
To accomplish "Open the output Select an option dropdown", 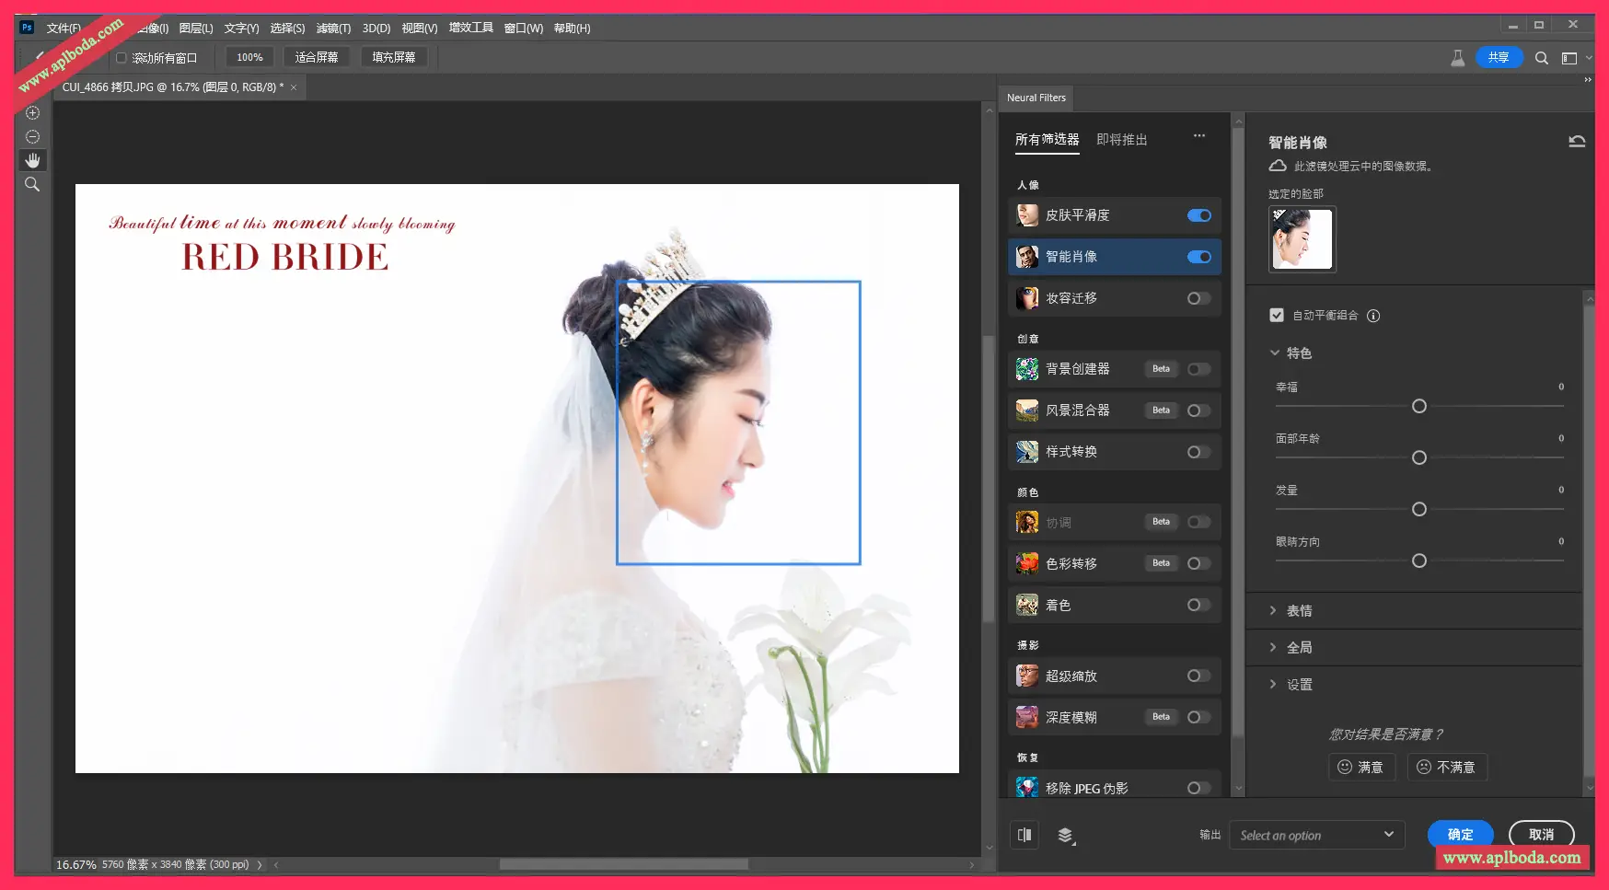I will pyautogui.click(x=1316, y=835).
